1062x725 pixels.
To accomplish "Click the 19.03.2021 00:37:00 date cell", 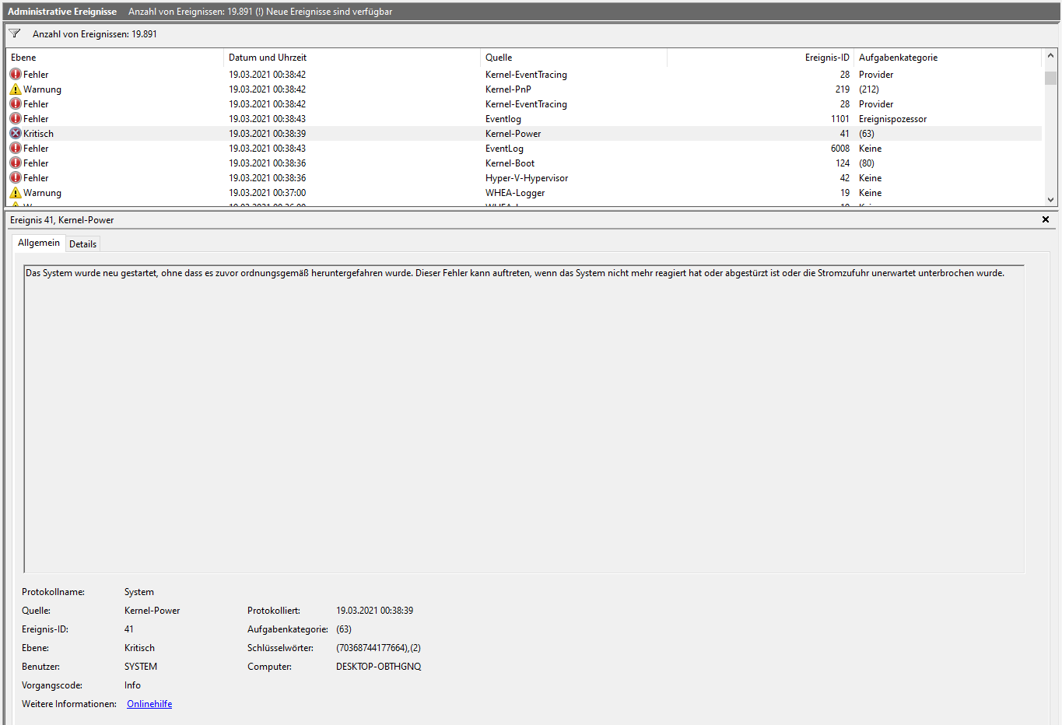I will (x=267, y=193).
